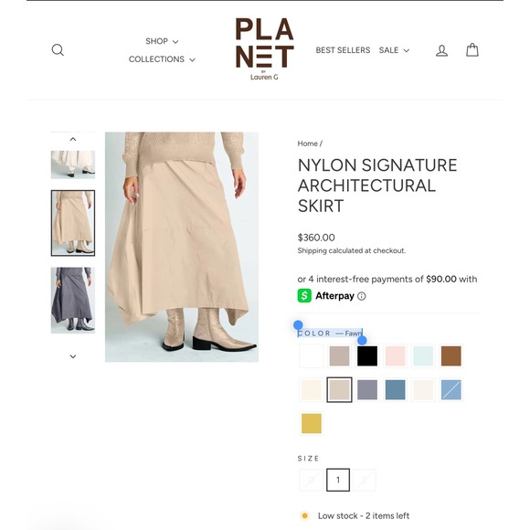Expand the Shop dropdown menu
Screen dimensions: 530x530
pos(162,41)
